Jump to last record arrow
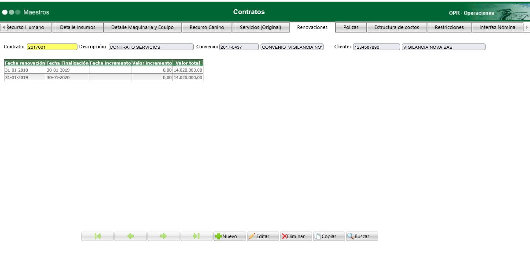 (197, 236)
